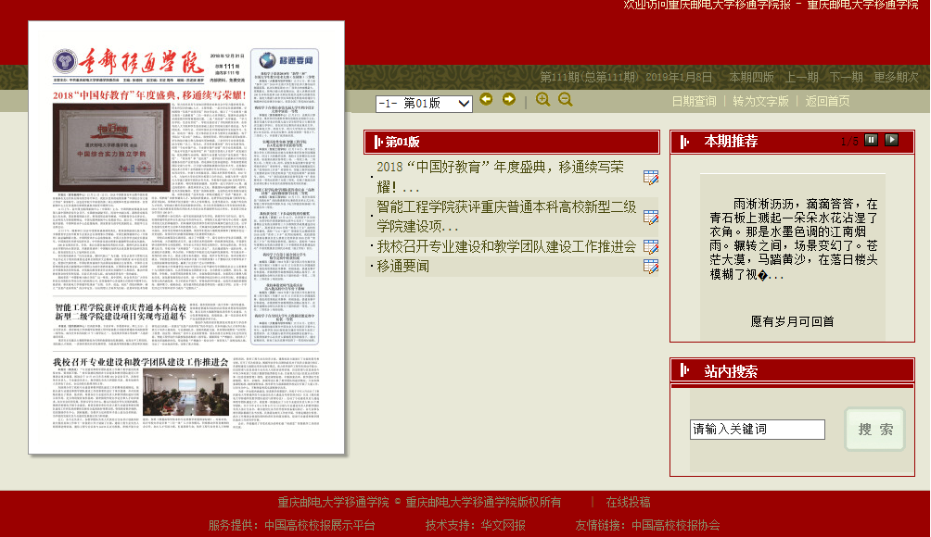
Task: Click edit icon beside 我校召开专业建设 article
Action: (x=651, y=247)
